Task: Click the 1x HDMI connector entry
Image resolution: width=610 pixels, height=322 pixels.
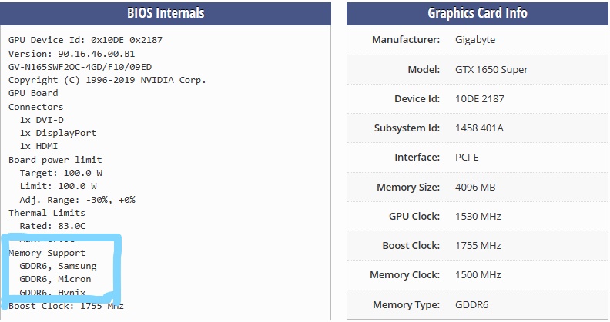Action: pyautogui.click(x=39, y=146)
